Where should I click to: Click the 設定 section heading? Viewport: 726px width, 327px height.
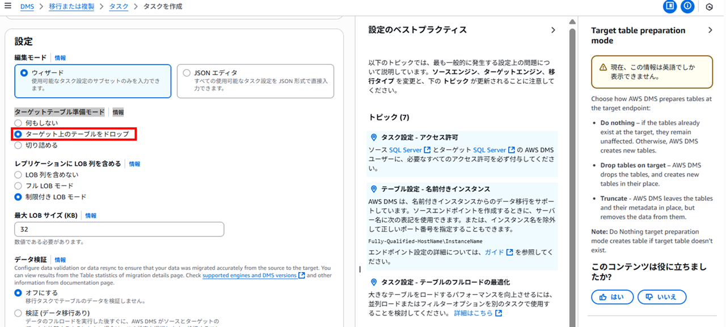click(x=24, y=41)
